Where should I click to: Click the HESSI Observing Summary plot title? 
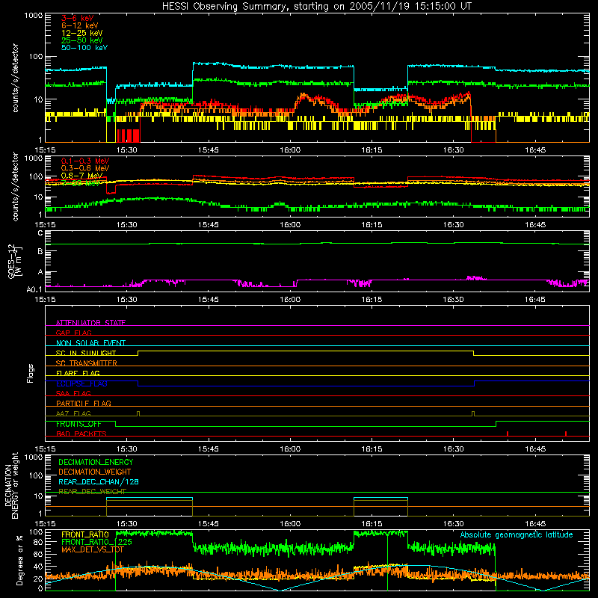[x=317, y=7]
